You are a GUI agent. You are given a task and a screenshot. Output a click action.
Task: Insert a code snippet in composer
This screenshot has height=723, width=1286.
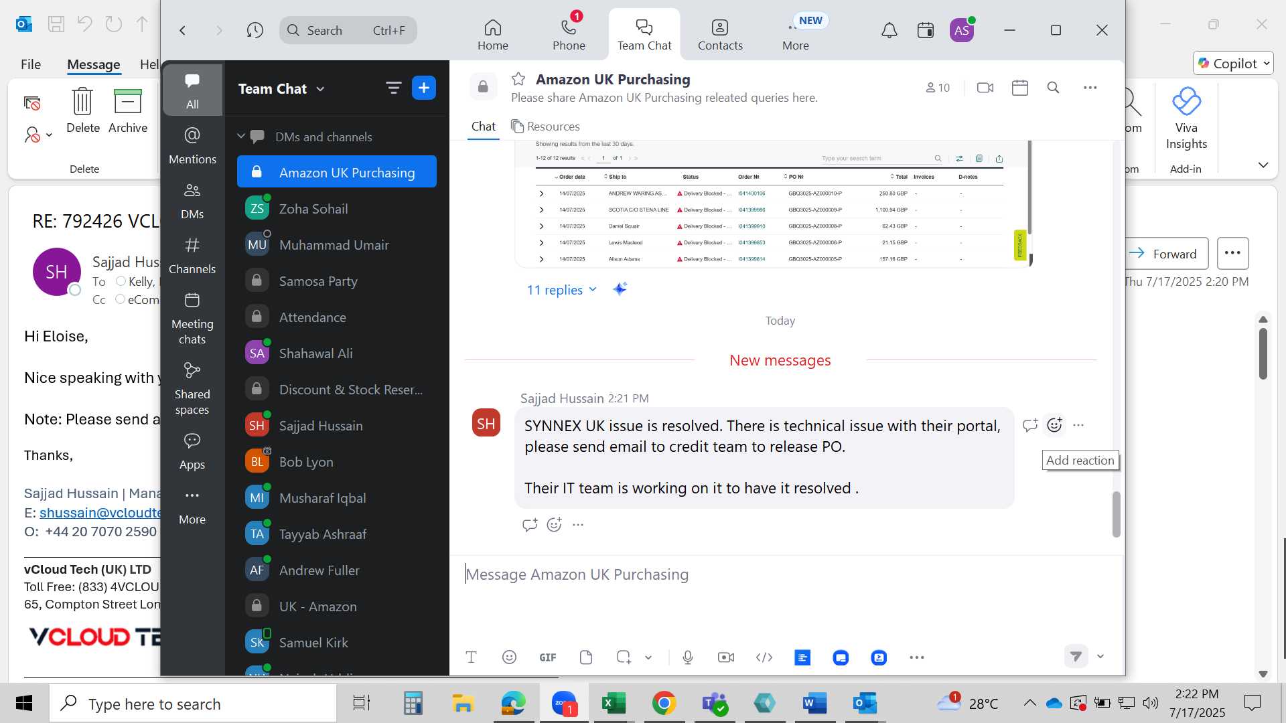pyautogui.click(x=764, y=657)
